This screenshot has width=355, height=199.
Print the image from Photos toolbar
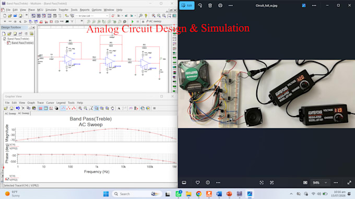(220, 5)
